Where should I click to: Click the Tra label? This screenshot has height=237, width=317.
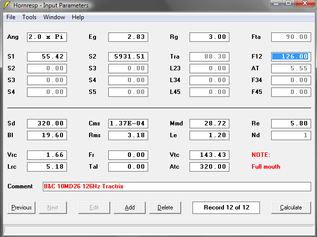(x=175, y=57)
